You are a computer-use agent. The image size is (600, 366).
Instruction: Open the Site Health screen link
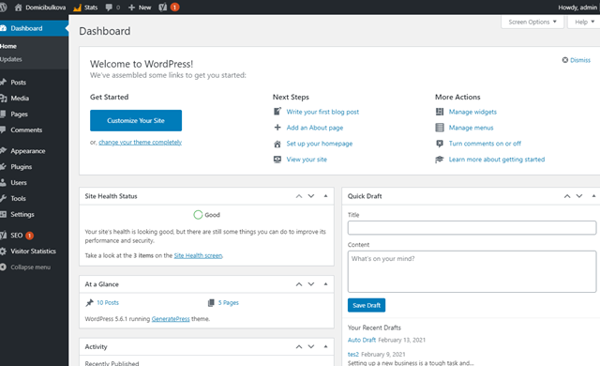pos(198,256)
